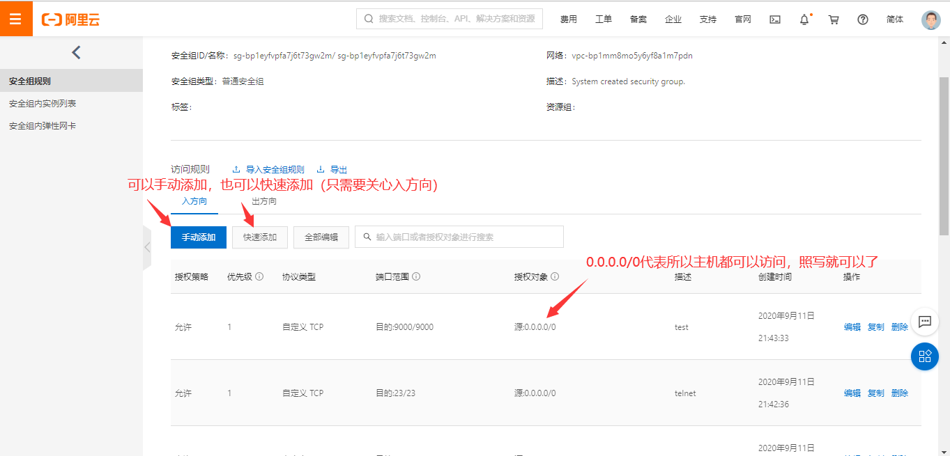Open the 工单 menu item

[x=603, y=19]
